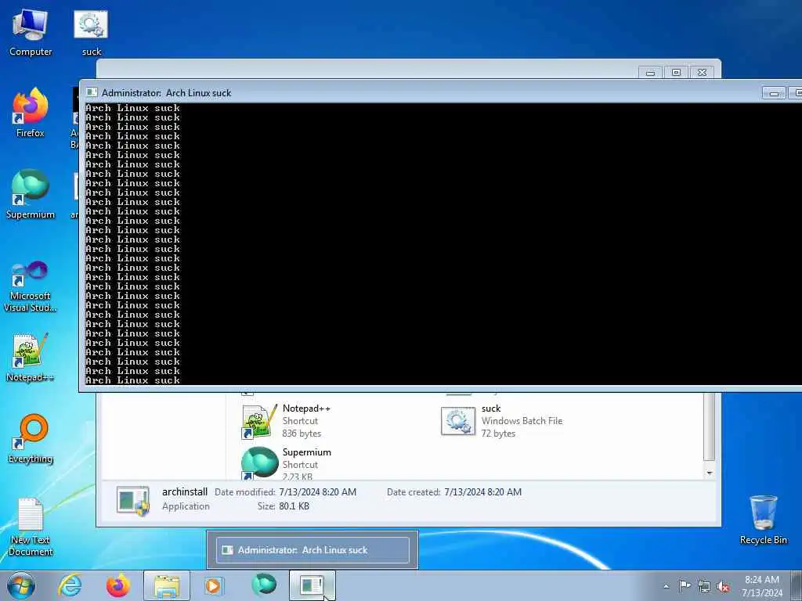Click the Date modified value in details pane
Screen dimensions: 802x601
318,492
